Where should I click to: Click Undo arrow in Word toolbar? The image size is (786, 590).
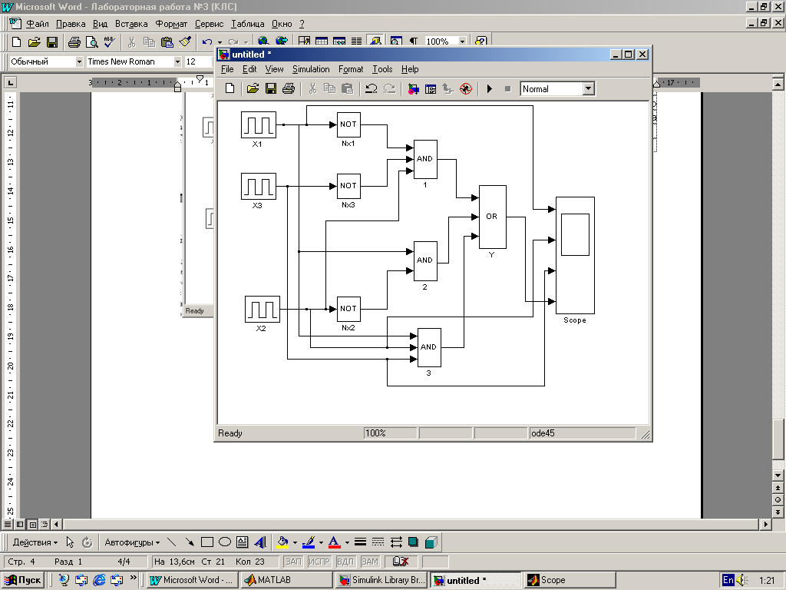pyautogui.click(x=206, y=42)
